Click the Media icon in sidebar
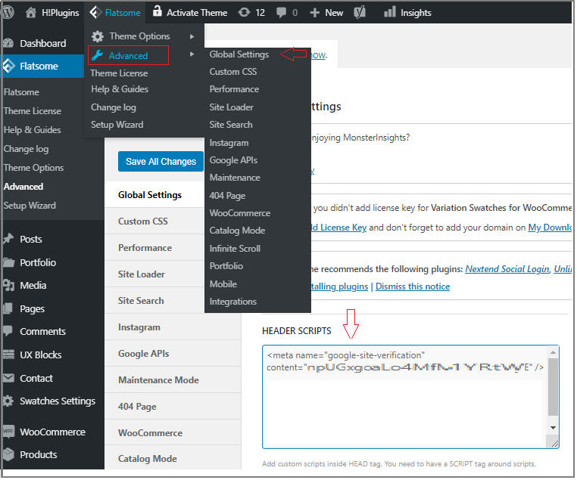The height and width of the screenshot is (480, 577). [8, 286]
